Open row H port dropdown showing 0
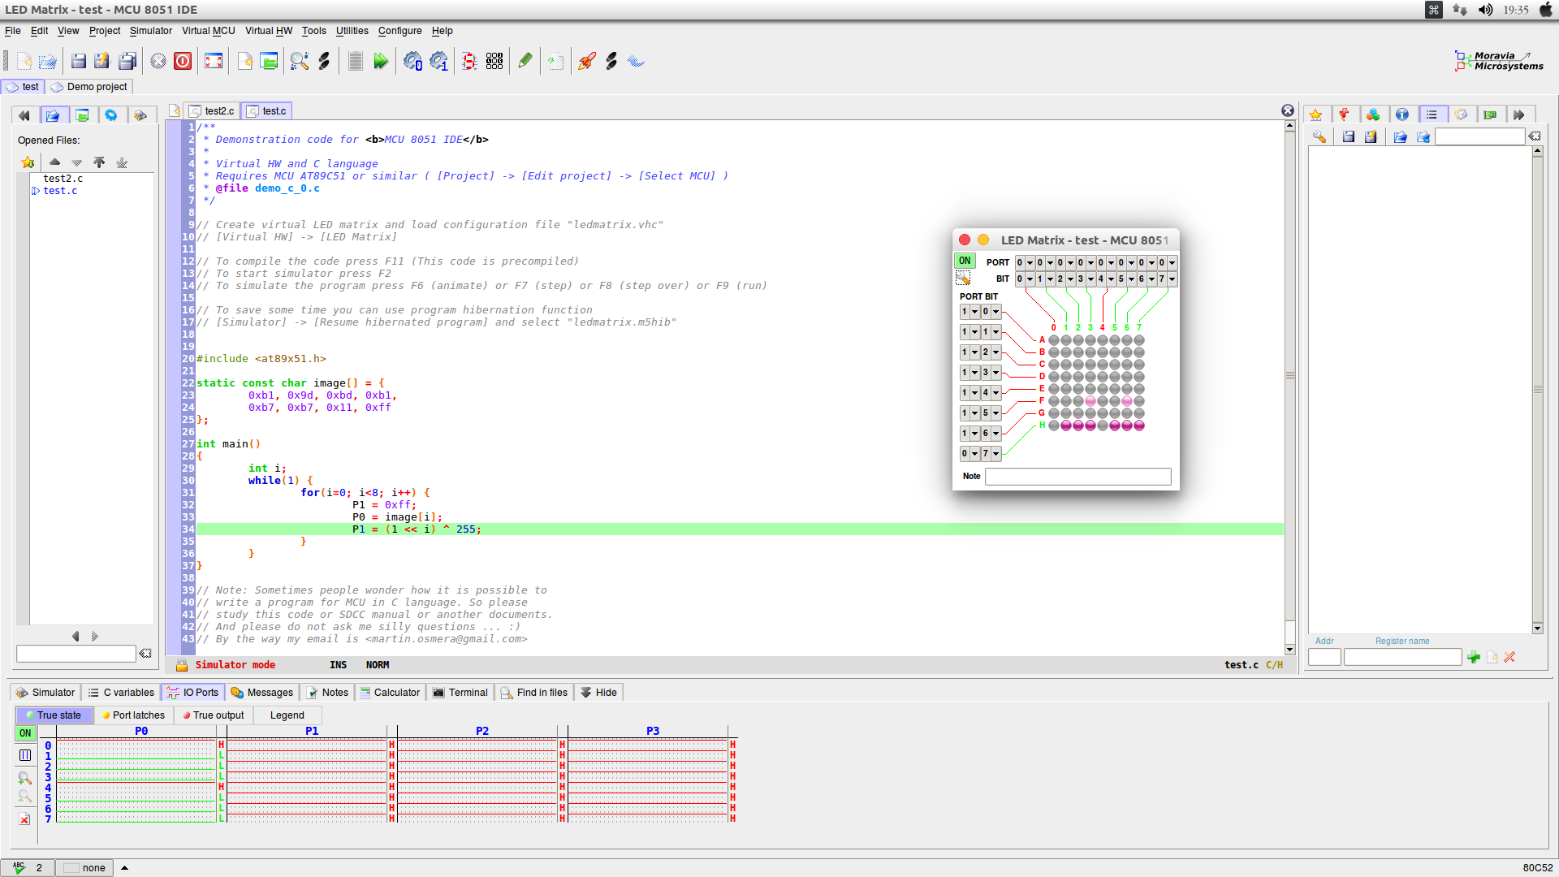 point(975,453)
